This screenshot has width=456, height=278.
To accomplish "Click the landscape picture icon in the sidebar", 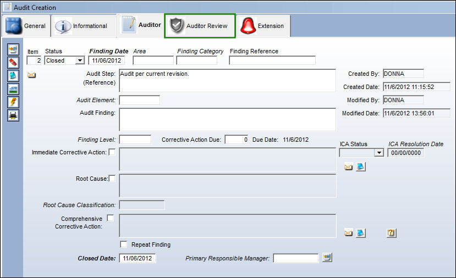I will [x=13, y=89].
